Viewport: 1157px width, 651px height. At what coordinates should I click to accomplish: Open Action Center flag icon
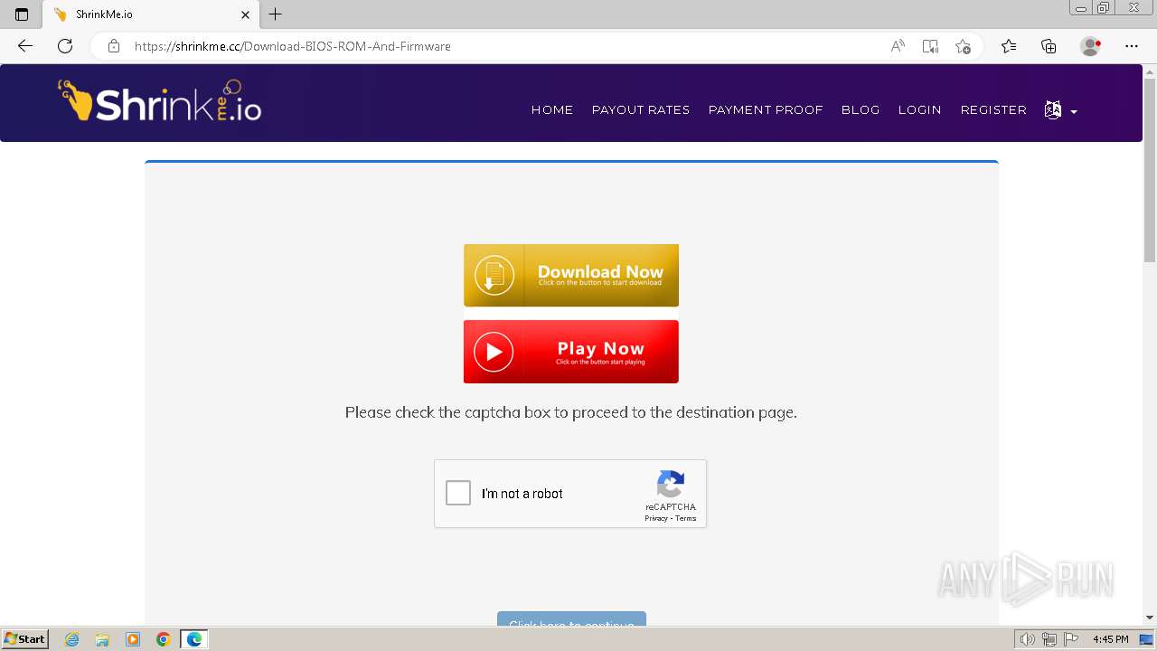coord(1071,639)
